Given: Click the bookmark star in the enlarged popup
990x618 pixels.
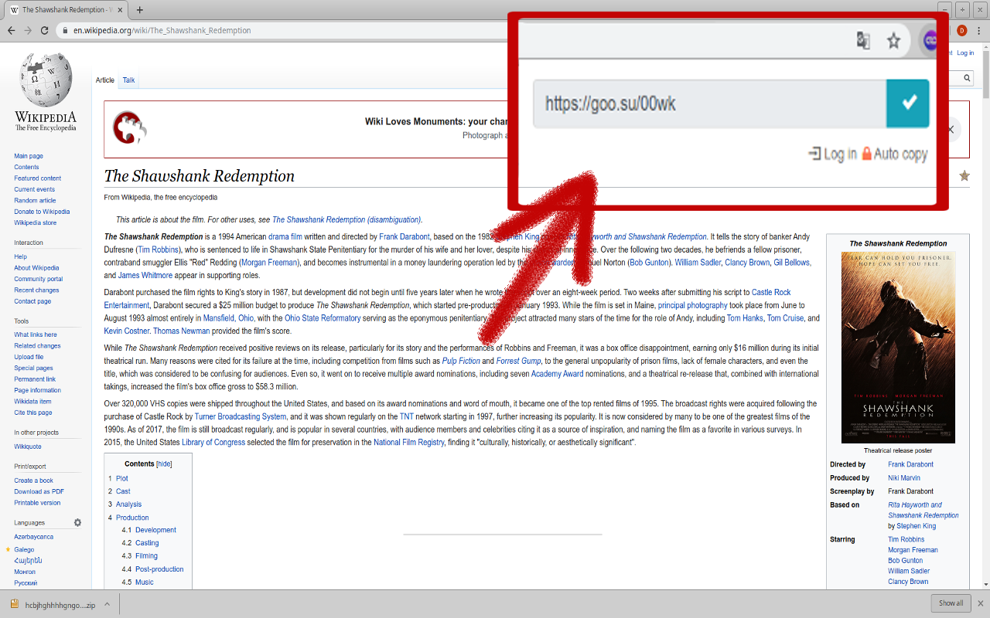Looking at the screenshot, I should point(893,40).
